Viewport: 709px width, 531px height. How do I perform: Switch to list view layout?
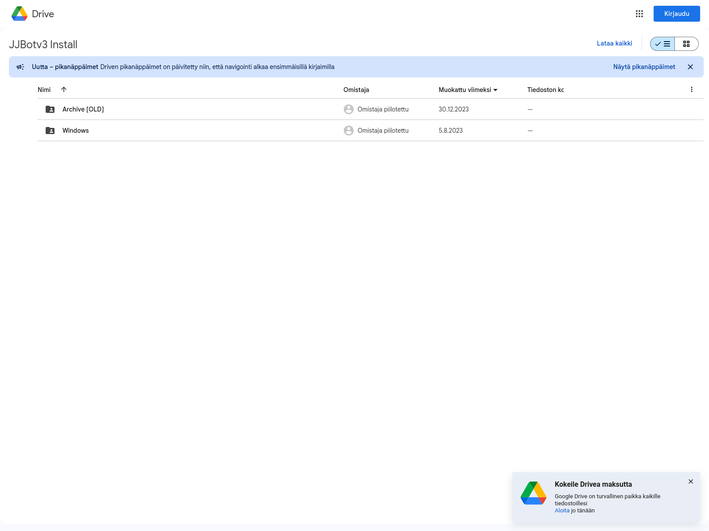[662, 44]
